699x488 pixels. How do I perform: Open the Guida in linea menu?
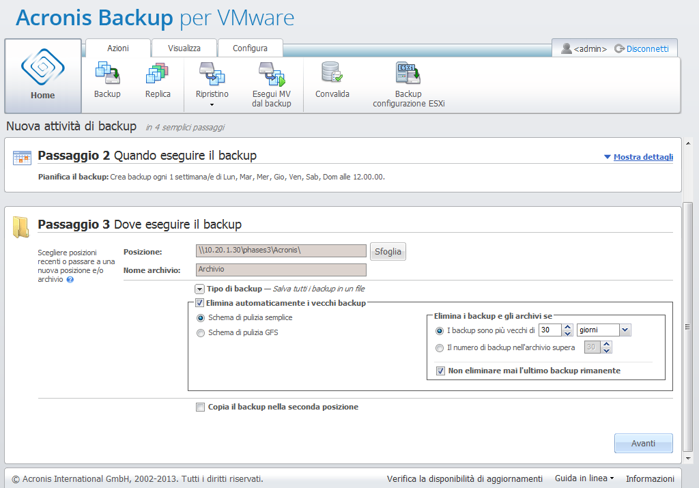pyautogui.click(x=584, y=478)
